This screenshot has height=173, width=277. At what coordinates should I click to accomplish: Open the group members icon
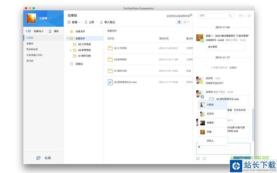tap(241, 16)
